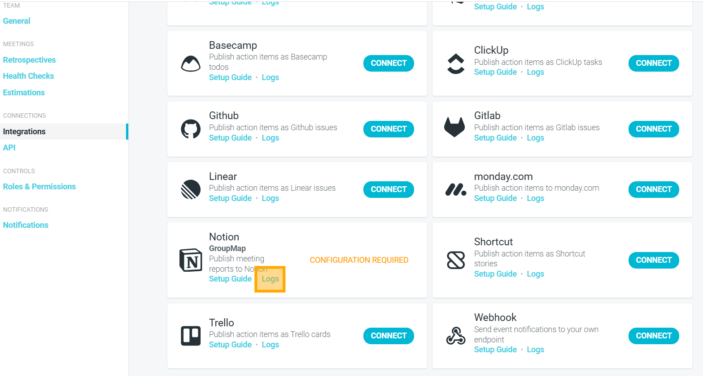The image size is (703, 376).
Task: Click the monday.com logo icon
Action: click(456, 190)
